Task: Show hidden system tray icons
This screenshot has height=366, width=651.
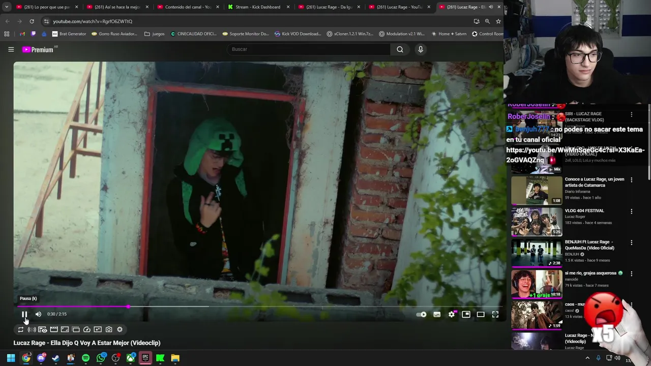Action: [587, 358]
